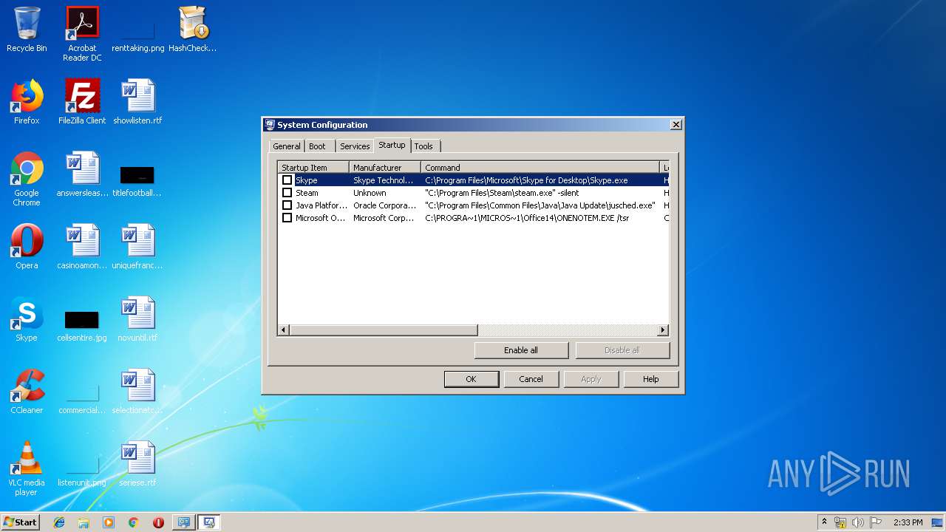Click horizontal scrollbar right arrow

pos(663,330)
